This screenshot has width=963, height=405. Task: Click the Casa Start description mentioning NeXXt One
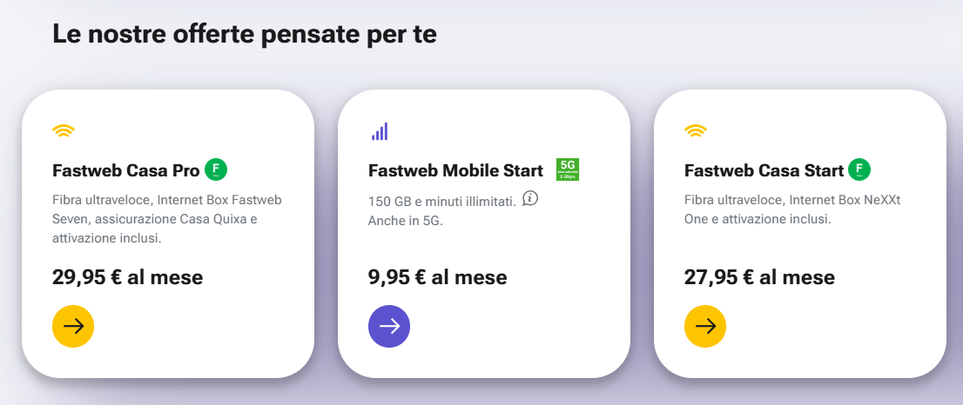click(792, 209)
